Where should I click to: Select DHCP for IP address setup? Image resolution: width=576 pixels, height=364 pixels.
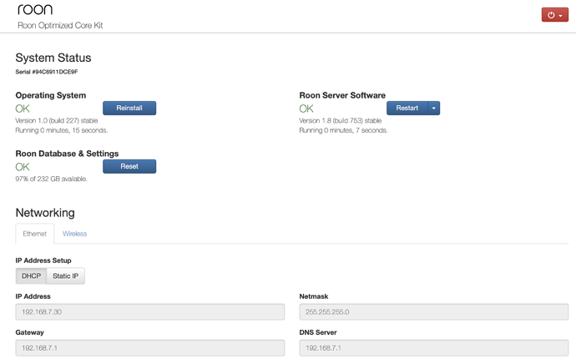31,276
